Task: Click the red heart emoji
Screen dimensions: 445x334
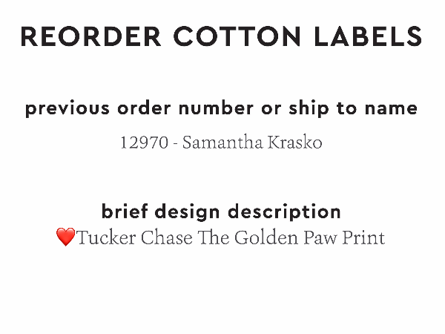Action: click(x=65, y=238)
